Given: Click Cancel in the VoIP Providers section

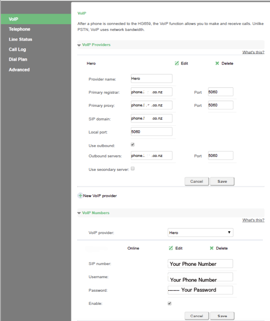Looking at the screenshot, I should tap(197, 181).
